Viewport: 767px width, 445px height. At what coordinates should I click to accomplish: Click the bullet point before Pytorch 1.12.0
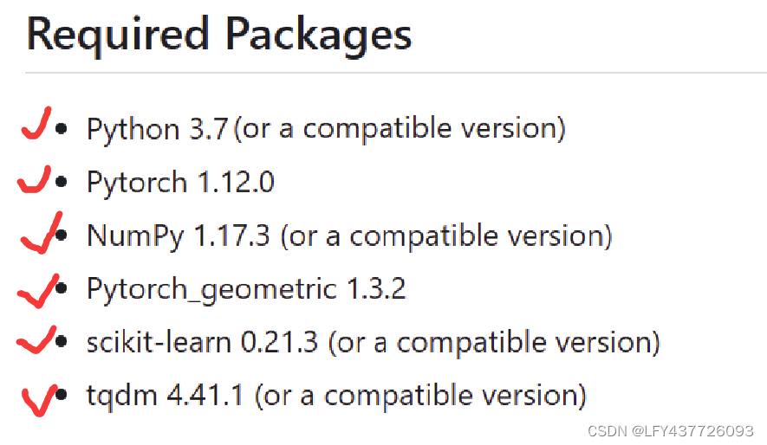(62, 182)
